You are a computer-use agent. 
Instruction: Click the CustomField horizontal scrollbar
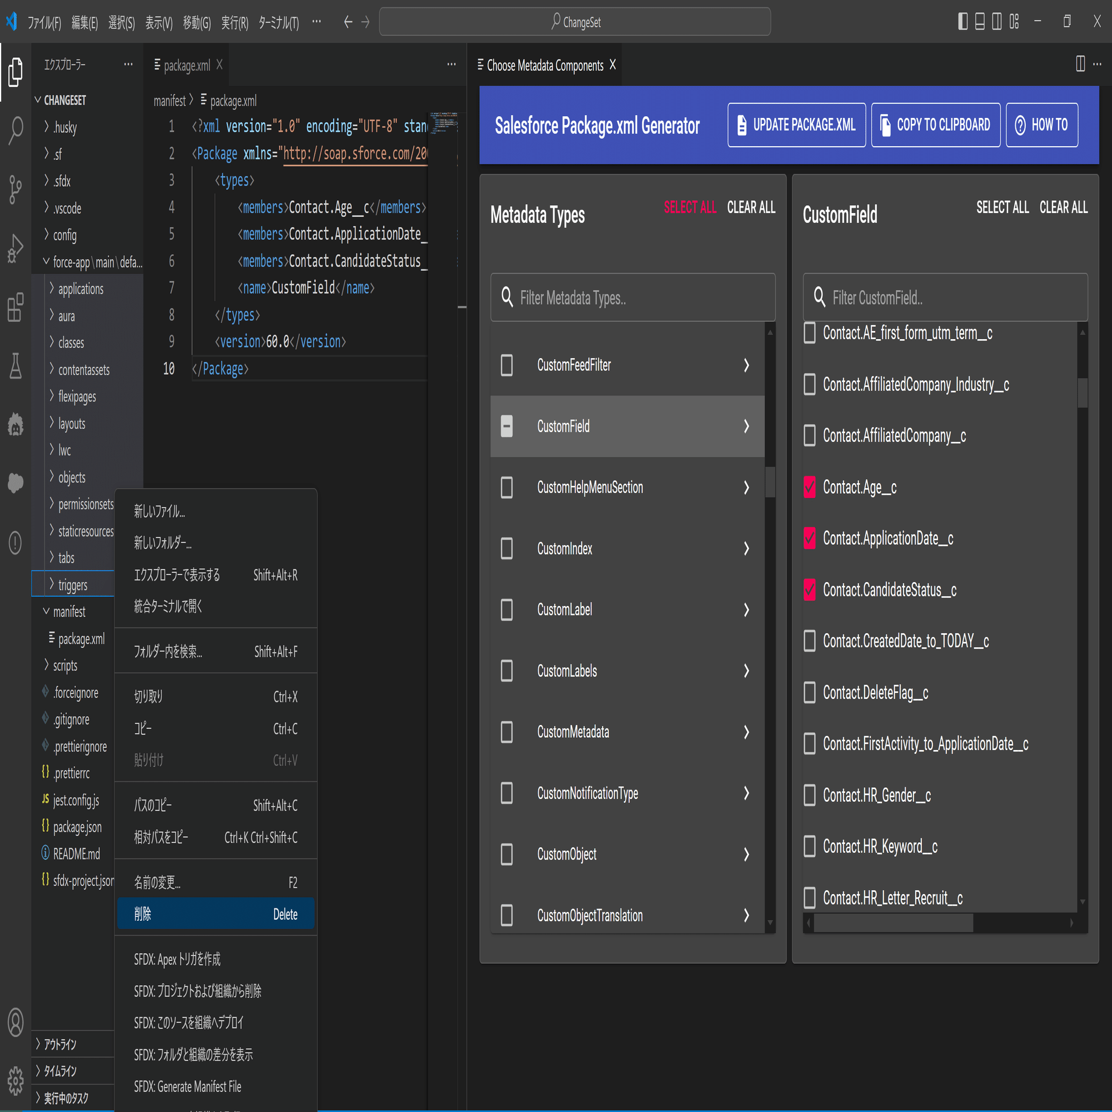point(893,923)
